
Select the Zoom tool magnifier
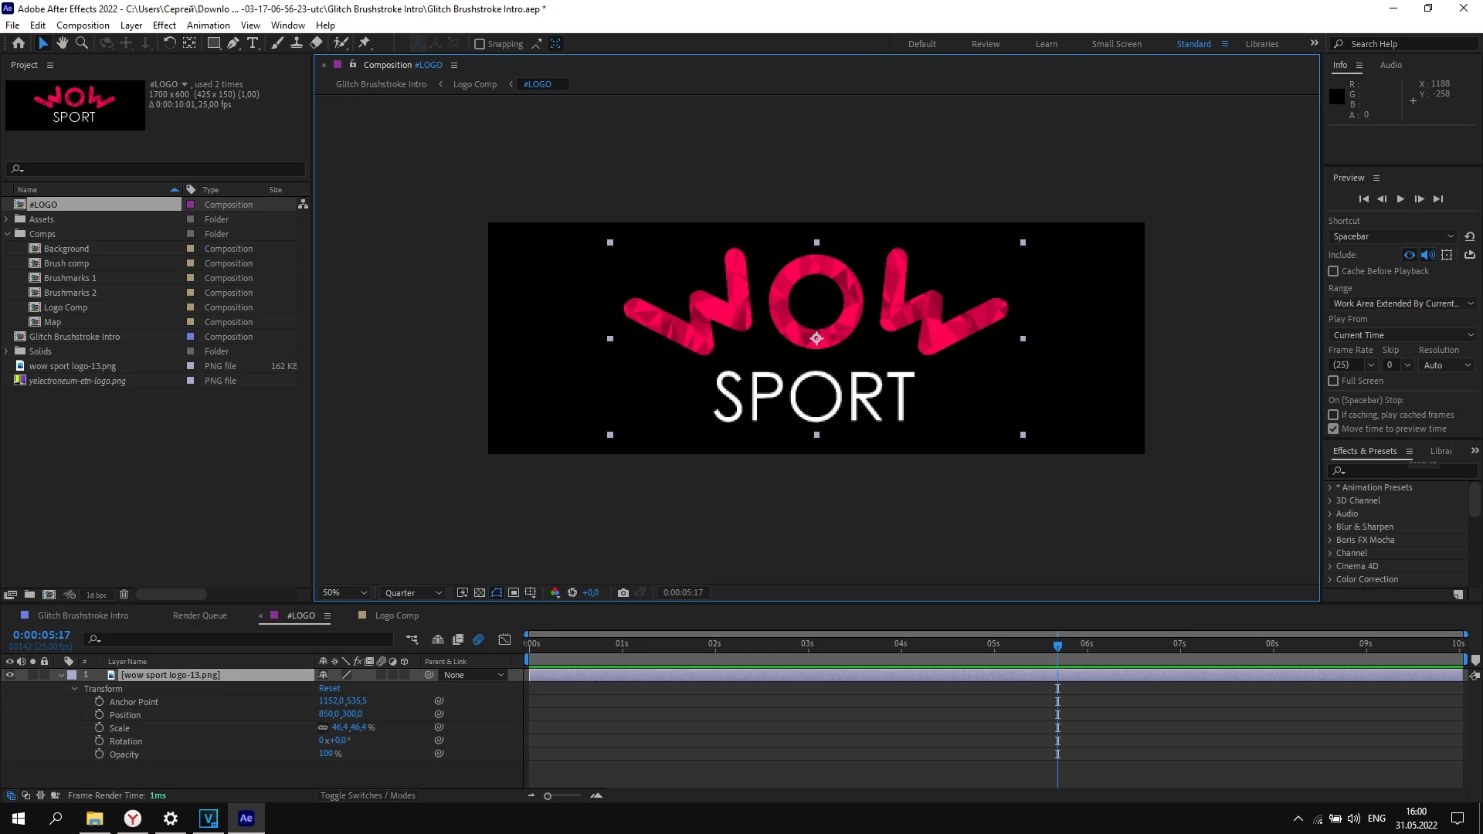(x=81, y=43)
